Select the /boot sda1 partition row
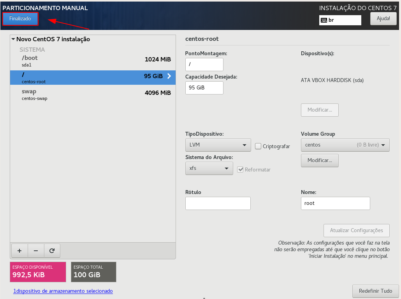 93,61
